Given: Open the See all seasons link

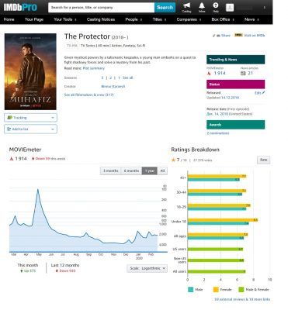Looking at the screenshot, I should (x=127, y=77).
